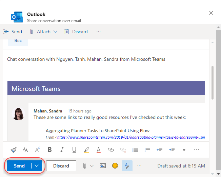221x177 pixels.
Task: Apply bulleted list formatting
Action: coord(135,149)
